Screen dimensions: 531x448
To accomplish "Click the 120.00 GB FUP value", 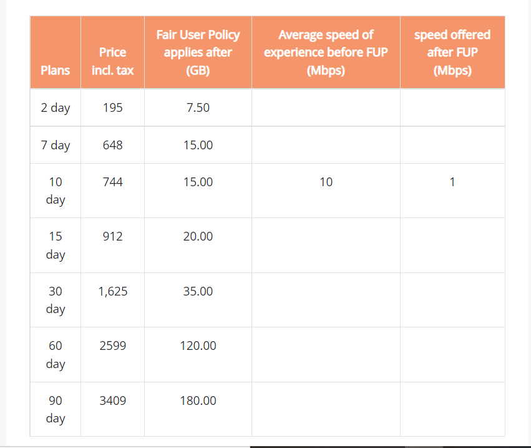I will [198, 346].
